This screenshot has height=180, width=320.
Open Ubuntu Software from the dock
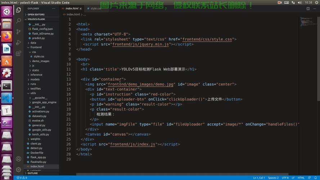6,61
